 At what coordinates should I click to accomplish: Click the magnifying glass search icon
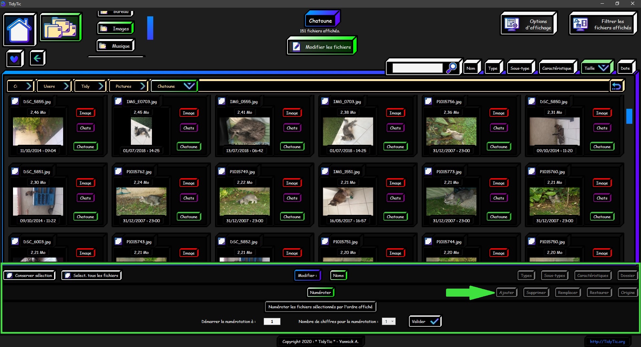coord(452,68)
